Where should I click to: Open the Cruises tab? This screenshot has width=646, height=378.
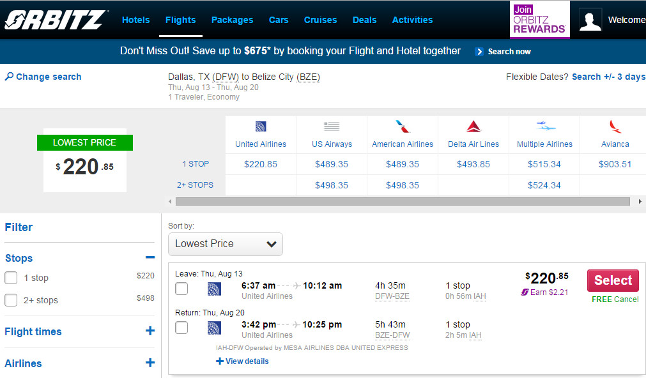point(321,20)
